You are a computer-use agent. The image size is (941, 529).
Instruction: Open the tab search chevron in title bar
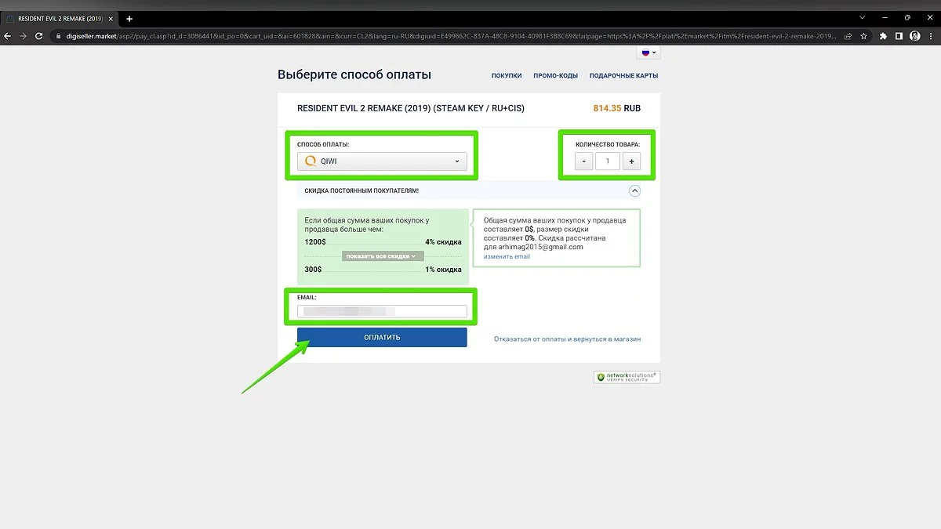863,17
